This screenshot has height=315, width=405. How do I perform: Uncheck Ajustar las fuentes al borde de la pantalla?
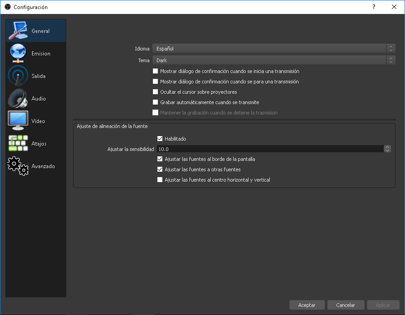[160, 159]
